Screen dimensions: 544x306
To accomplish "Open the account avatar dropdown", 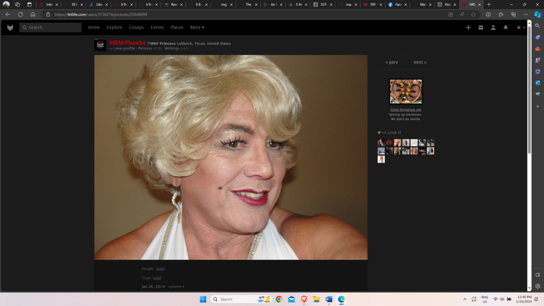I will [521, 28].
